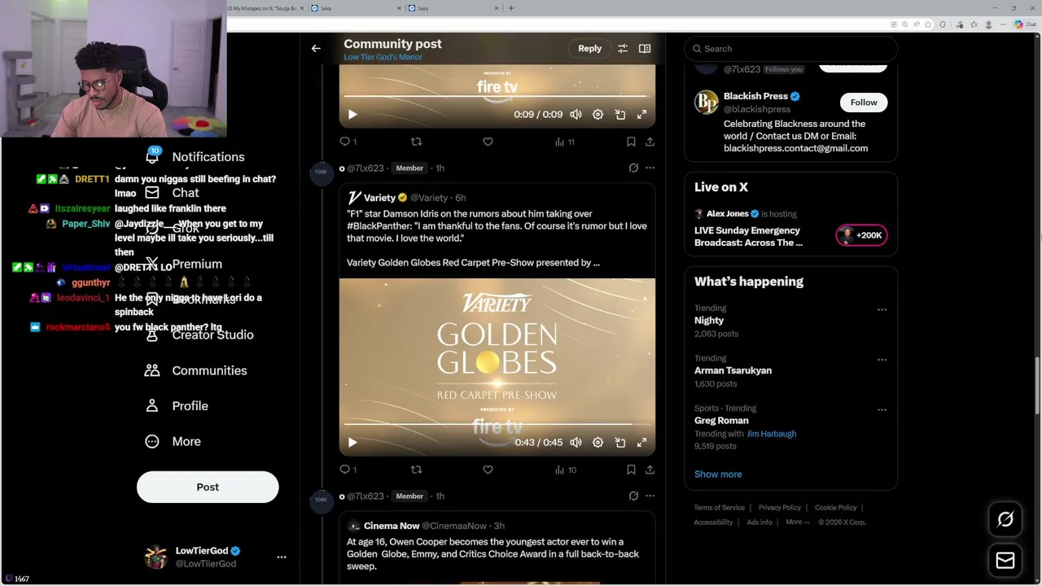Open the Terms of Service link
This screenshot has height=586, width=1042.
[719, 508]
